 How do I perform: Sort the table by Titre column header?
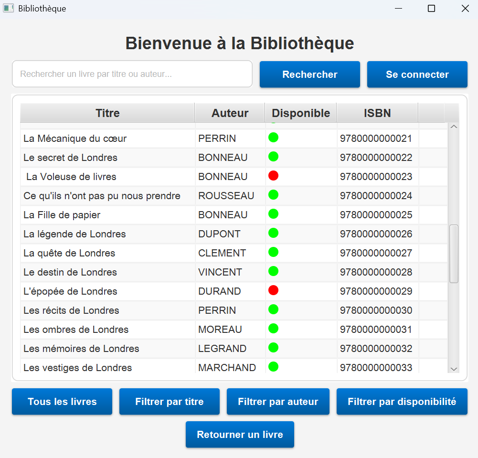point(107,113)
